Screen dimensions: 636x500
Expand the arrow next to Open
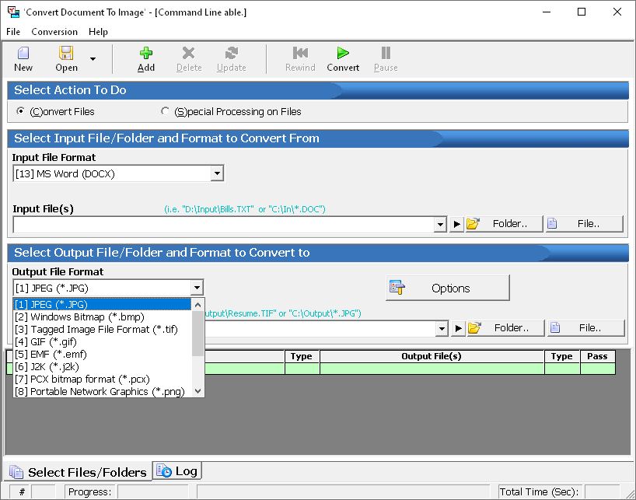tap(93, 59)
